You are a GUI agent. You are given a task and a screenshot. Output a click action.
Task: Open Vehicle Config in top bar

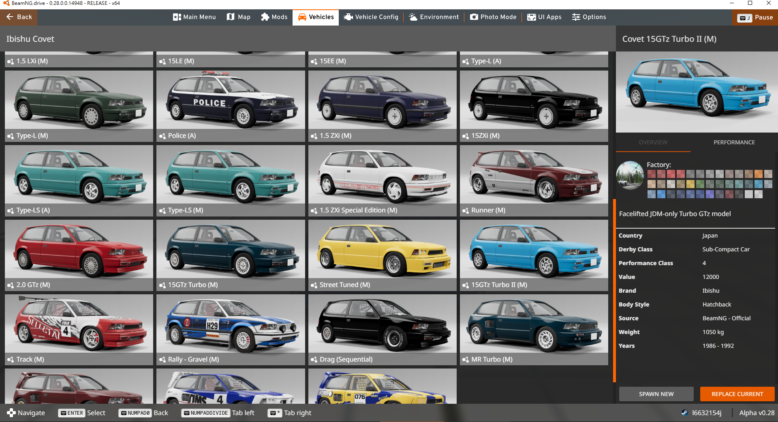(371, 17)
